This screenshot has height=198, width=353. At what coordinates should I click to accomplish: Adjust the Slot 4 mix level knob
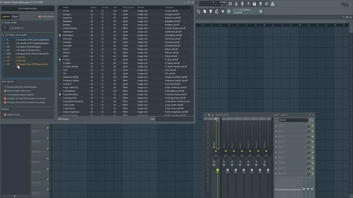click(x=308, y=142)
